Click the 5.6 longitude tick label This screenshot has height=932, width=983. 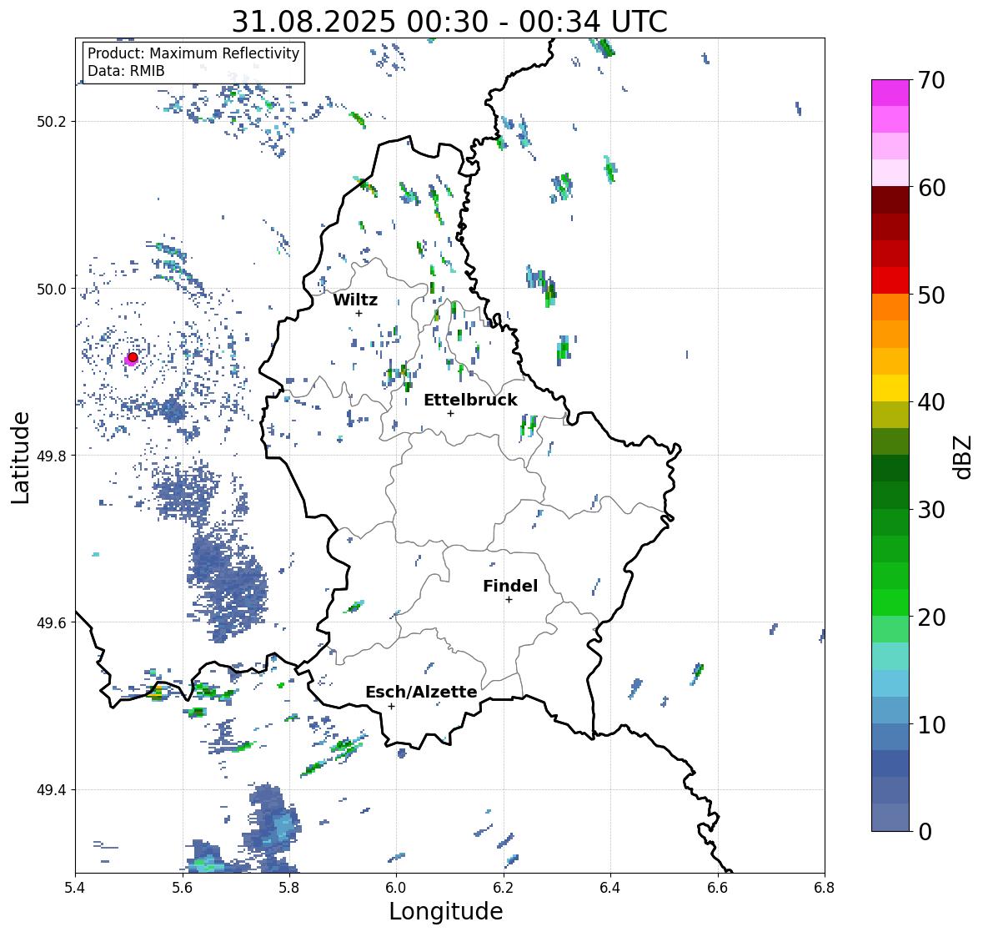183,888
